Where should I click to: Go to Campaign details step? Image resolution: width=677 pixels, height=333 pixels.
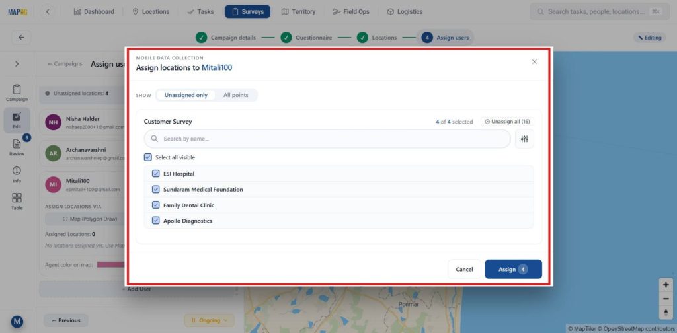tap(225, 38)
